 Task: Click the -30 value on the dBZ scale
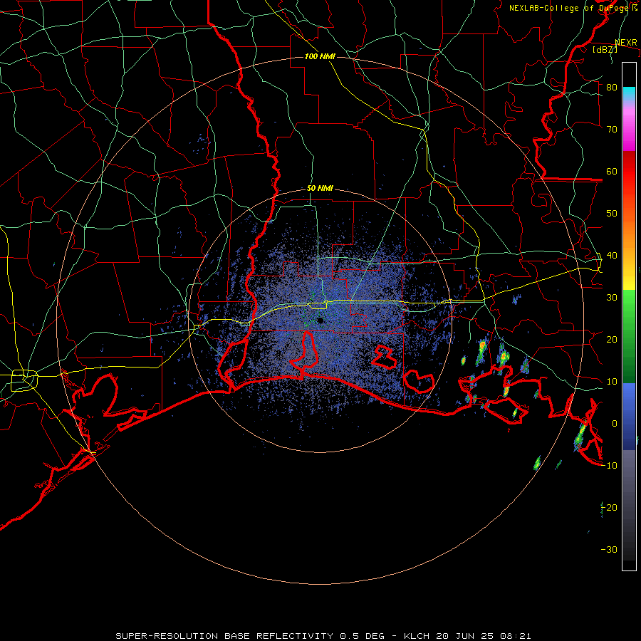609,549
